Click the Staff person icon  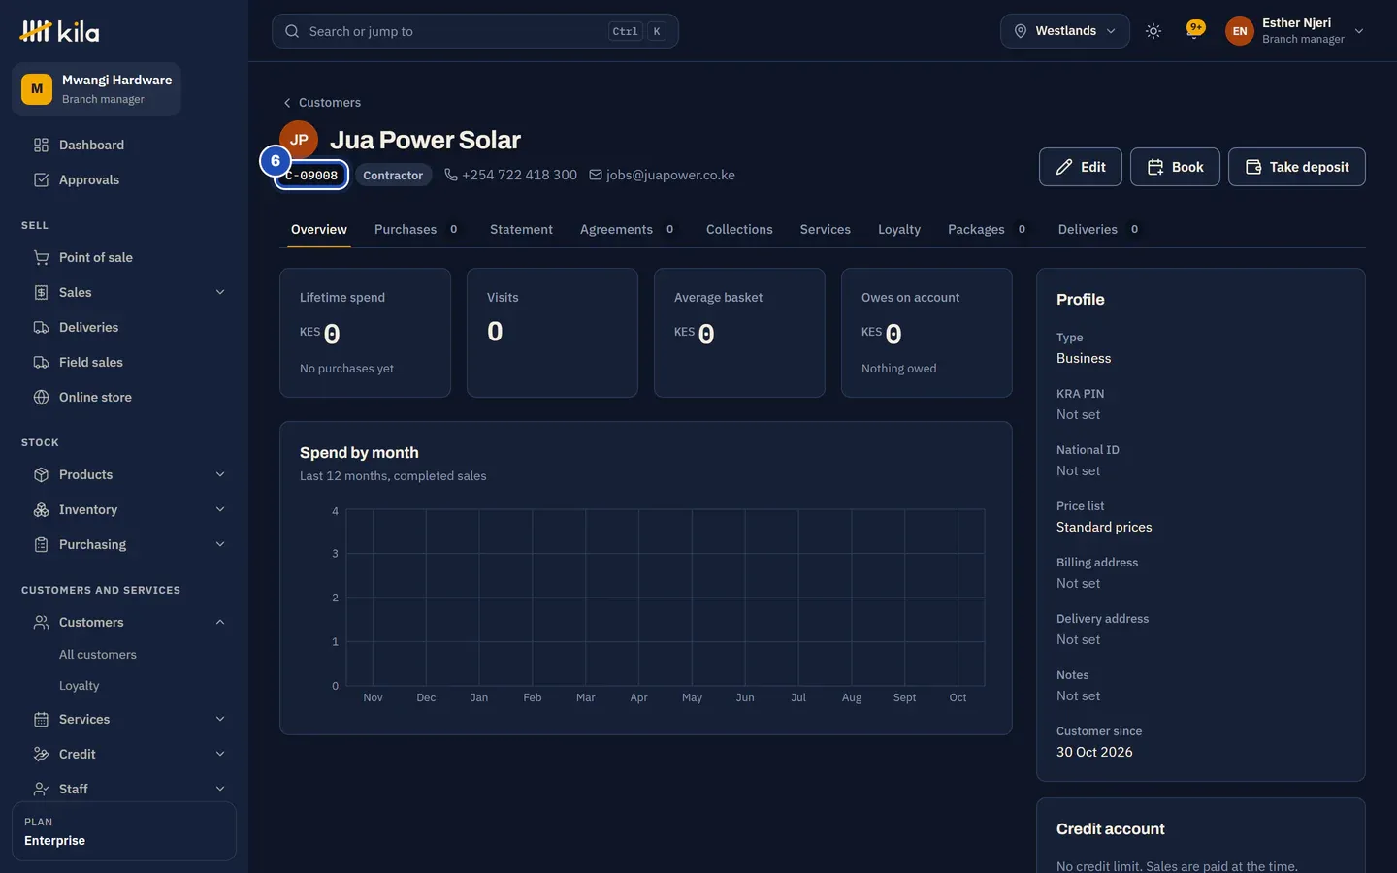tap(41, 789)
